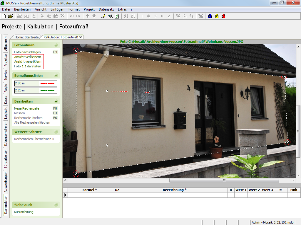Screen dimensions: 301x225
Task: Click the New document toolbar icon
Action: point(4,16)
